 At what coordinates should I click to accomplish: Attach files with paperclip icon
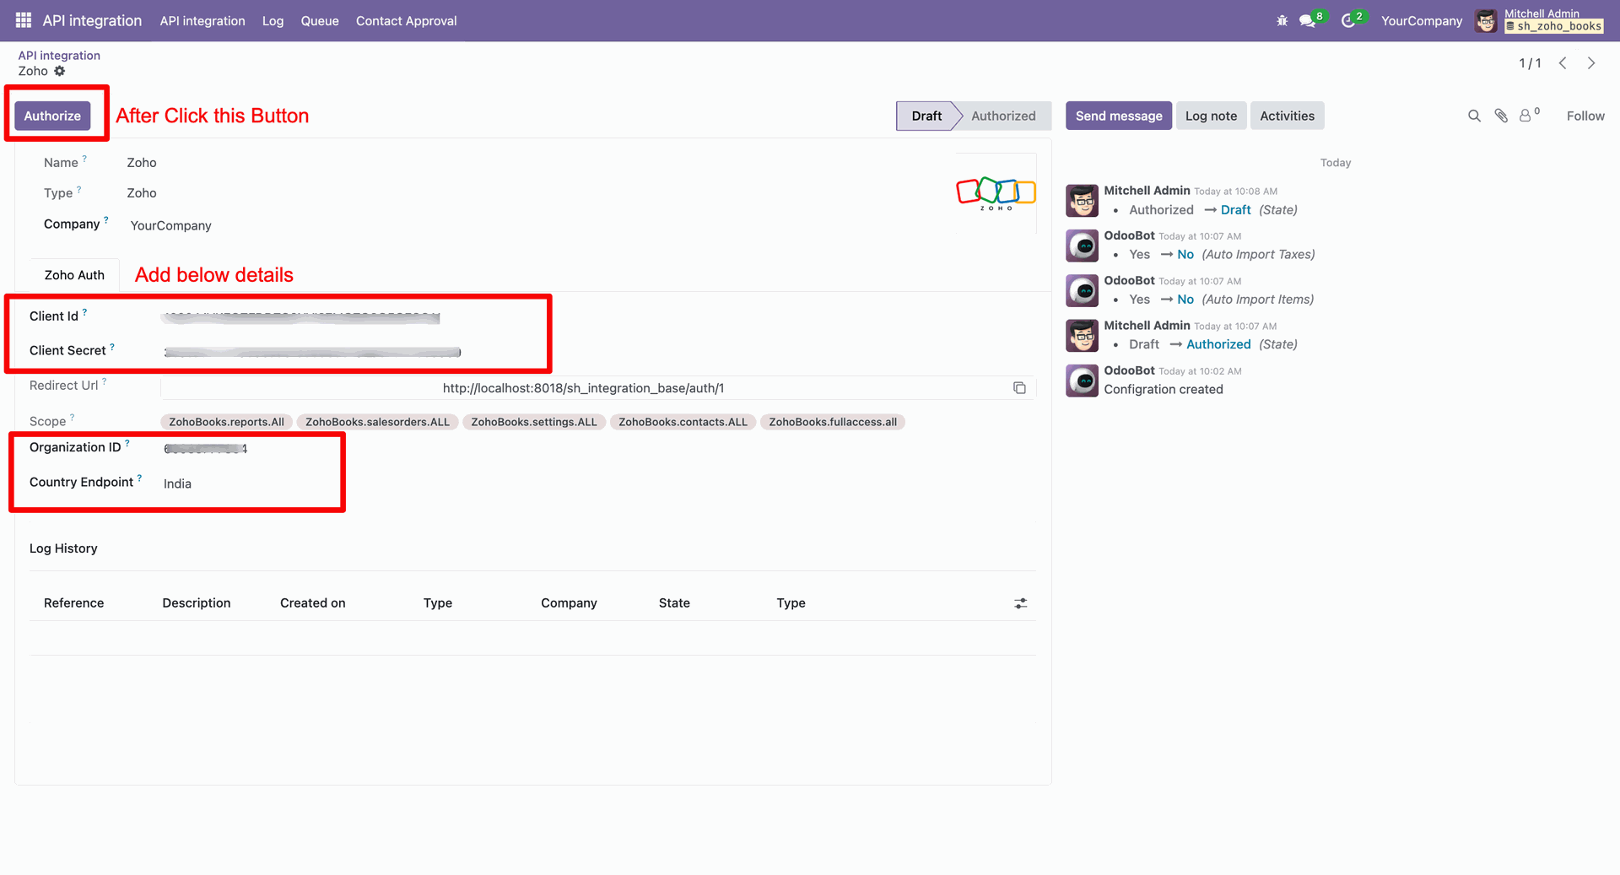1501,116
